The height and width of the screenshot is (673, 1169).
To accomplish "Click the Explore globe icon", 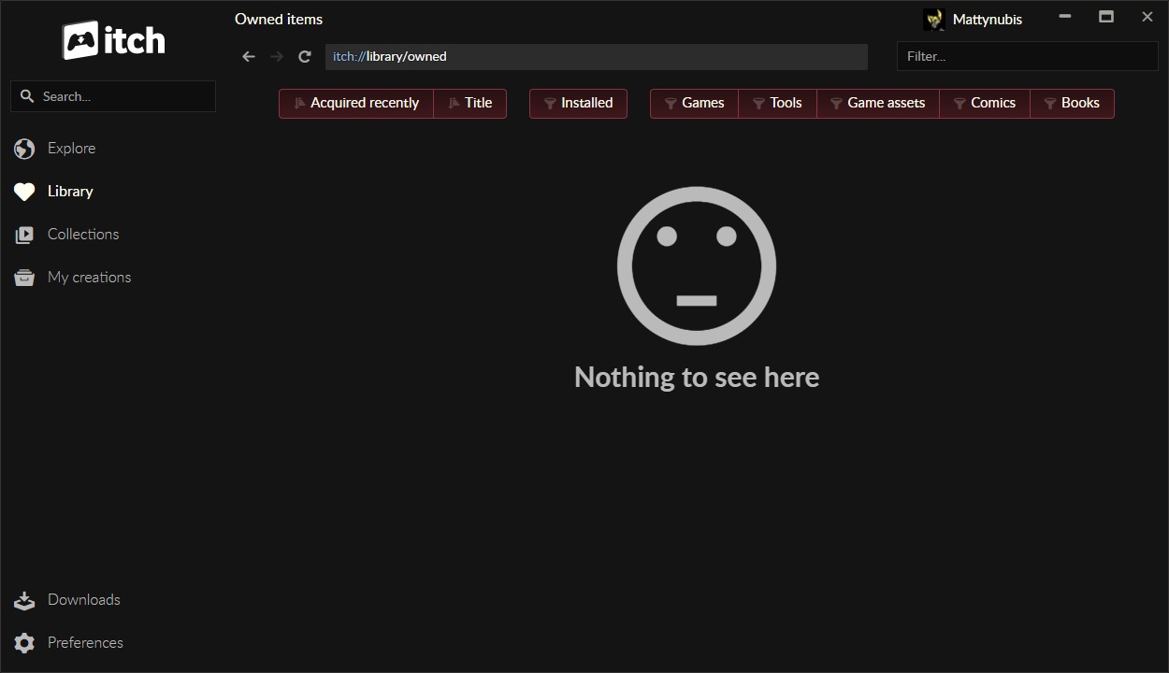I will 24,148.
